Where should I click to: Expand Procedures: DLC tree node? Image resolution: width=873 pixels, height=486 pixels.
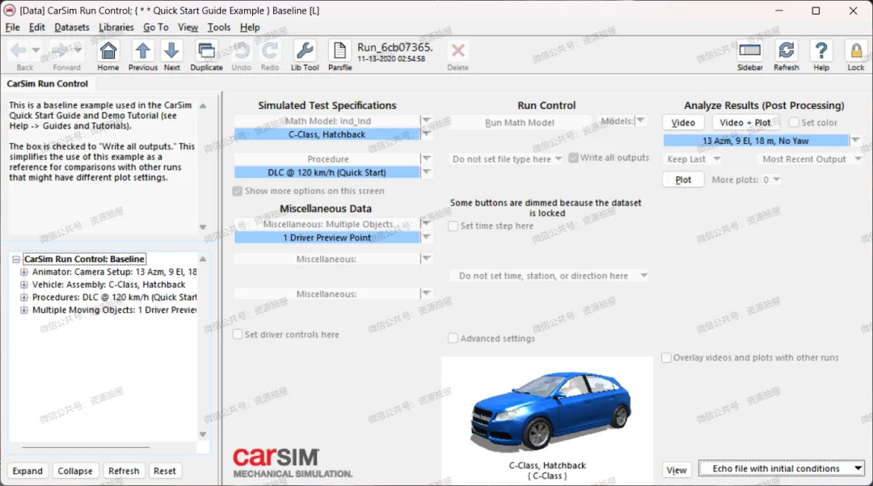24,298
